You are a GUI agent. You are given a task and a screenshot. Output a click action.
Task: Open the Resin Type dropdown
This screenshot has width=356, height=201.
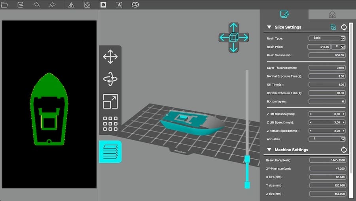pyautogui.click(x=343, y=38)
